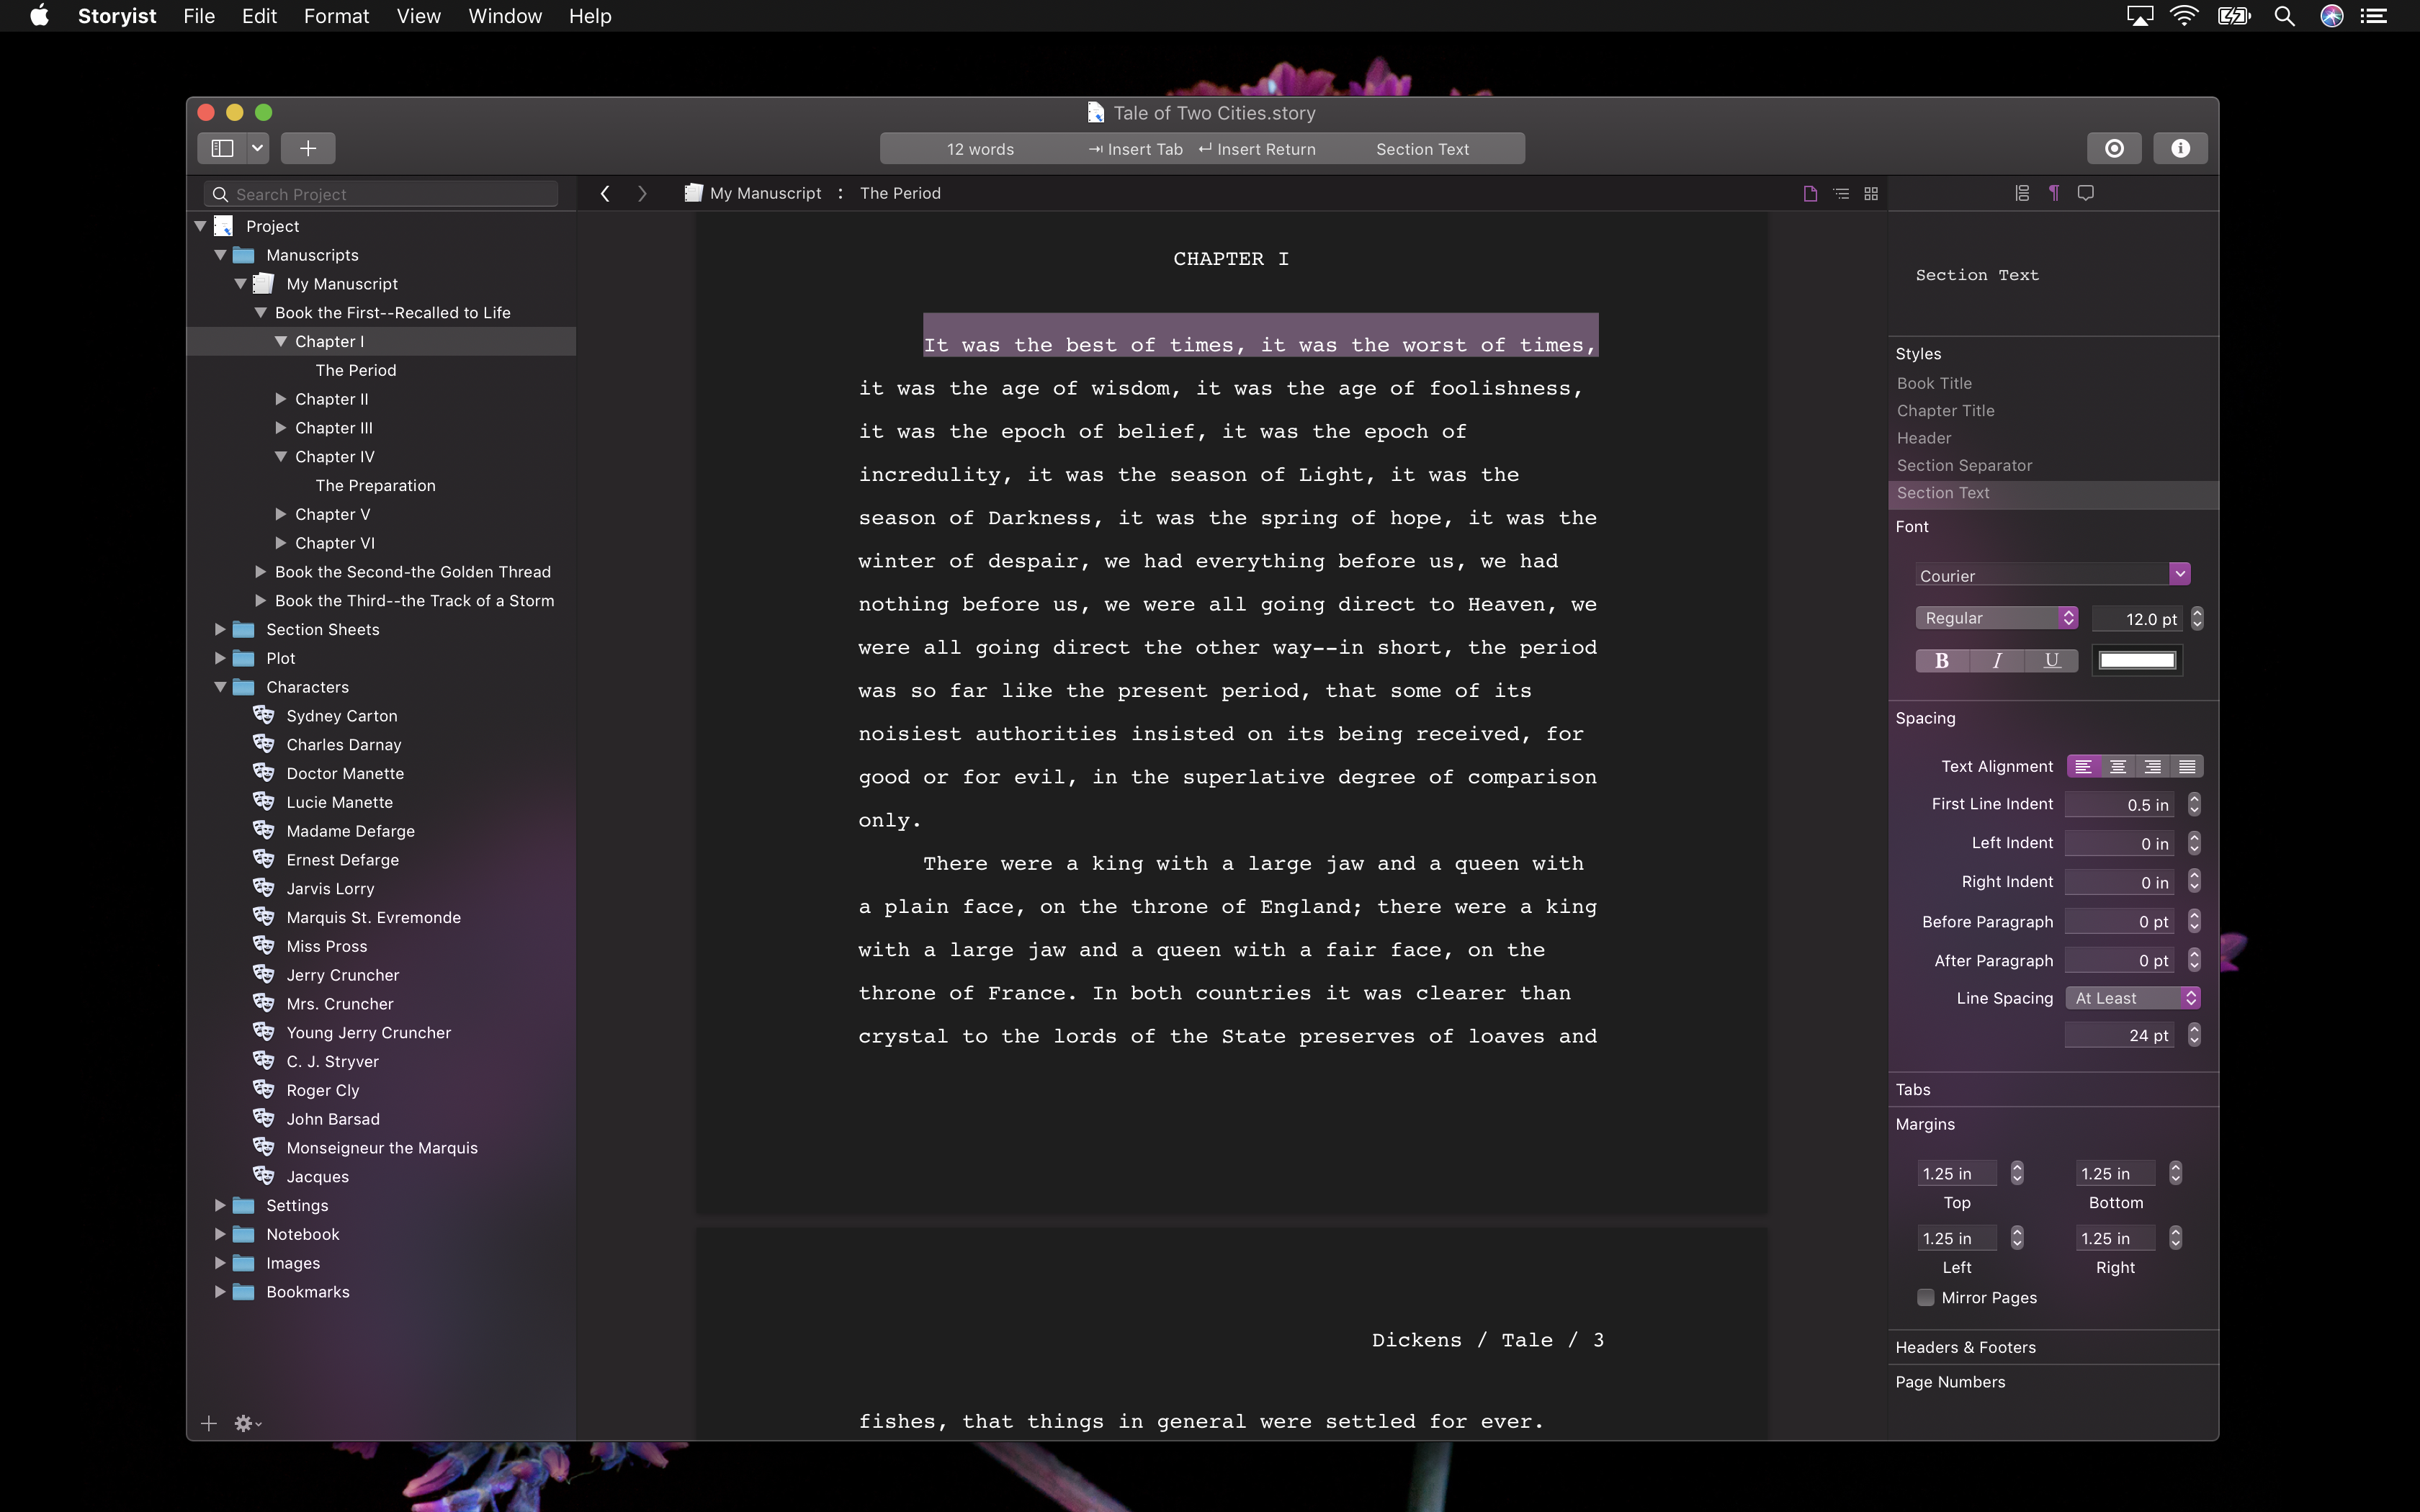Click Insert Return in the toolbar

pyautogui.click(x=1257, y=149)
